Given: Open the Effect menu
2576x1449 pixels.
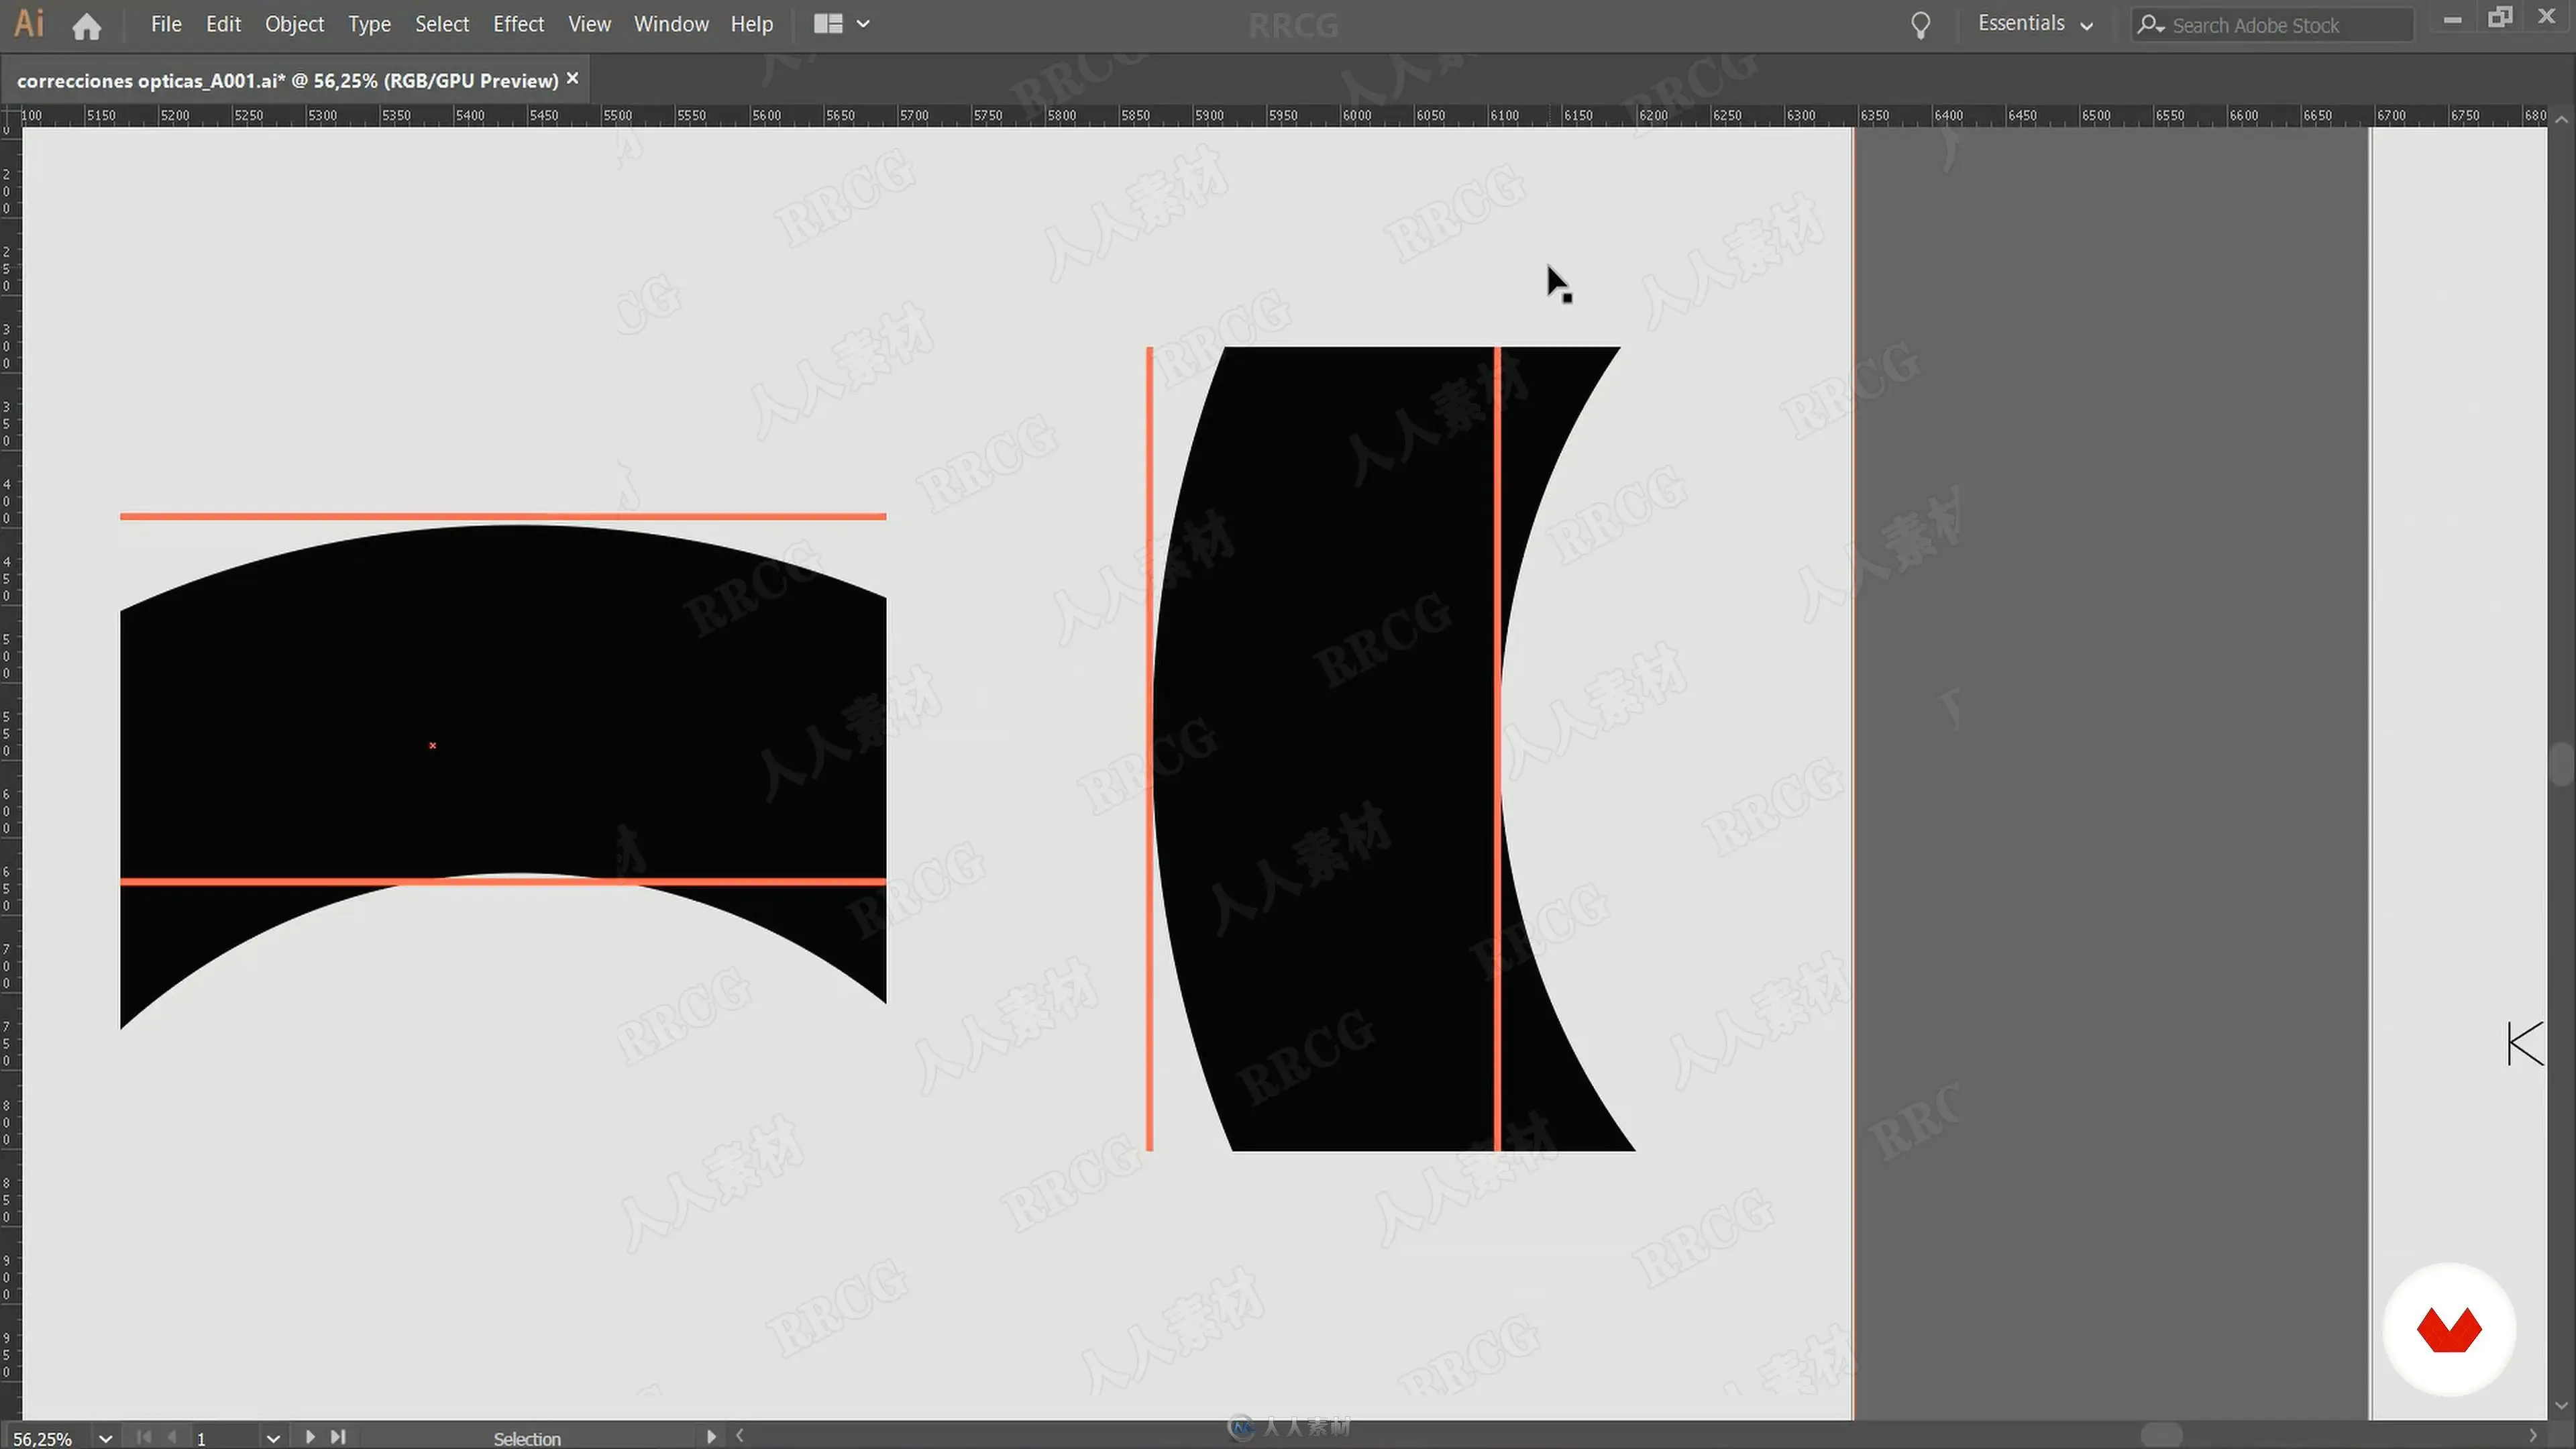Looking at the screenshot, I should tap(518, 24).
